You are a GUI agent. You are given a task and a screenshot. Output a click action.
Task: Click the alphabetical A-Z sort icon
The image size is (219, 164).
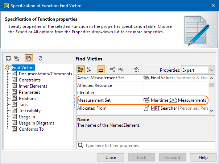point(89,70)
